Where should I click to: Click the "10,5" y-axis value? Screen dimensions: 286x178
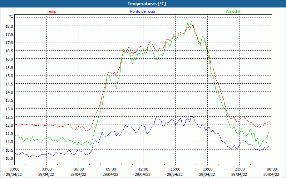click(10, 150)
